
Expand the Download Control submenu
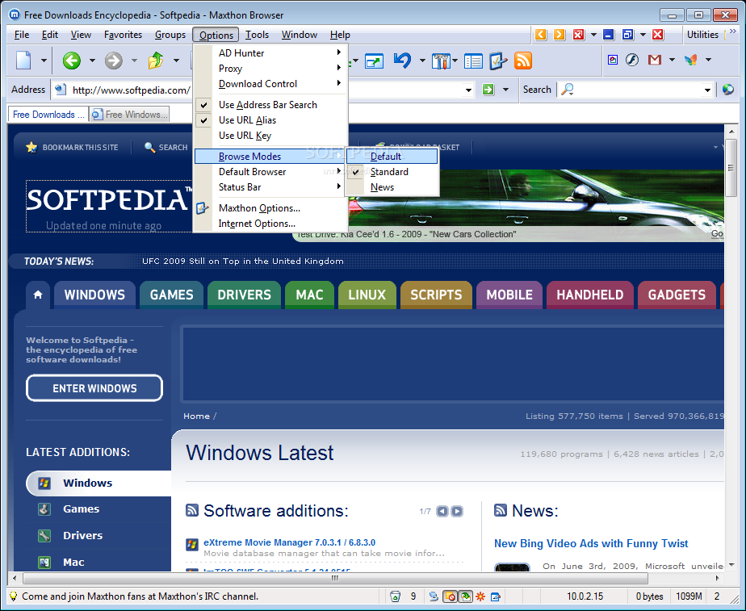(271, 84)
